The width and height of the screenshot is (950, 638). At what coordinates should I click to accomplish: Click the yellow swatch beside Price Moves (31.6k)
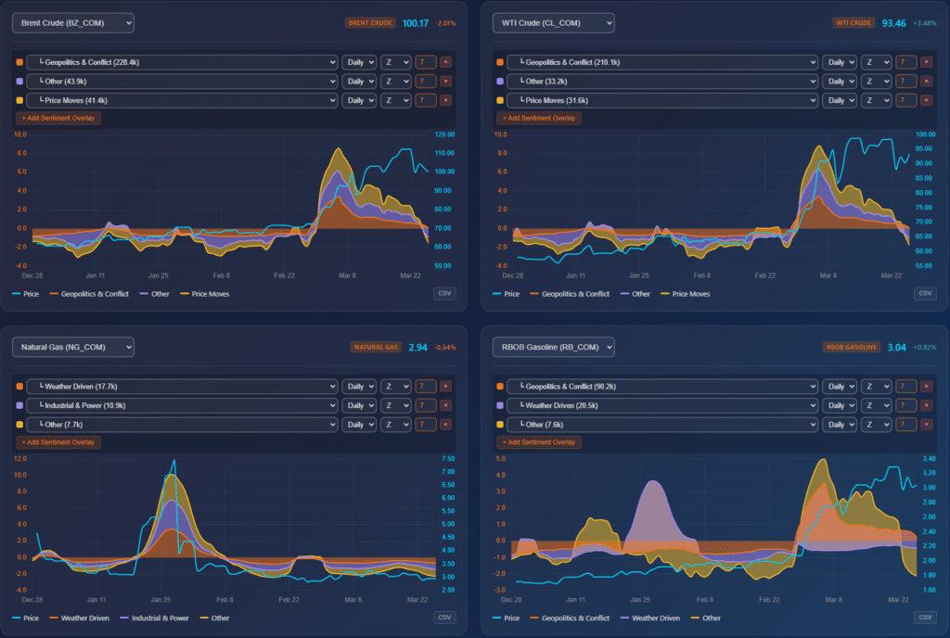click(500, 100)
